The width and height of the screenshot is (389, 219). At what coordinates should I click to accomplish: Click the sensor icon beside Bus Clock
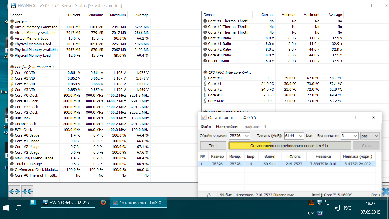[x=12, y=118]
